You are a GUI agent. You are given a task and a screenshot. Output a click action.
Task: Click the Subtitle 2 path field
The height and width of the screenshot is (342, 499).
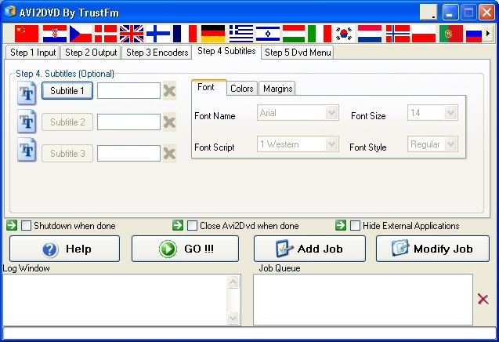coord(128,122)
